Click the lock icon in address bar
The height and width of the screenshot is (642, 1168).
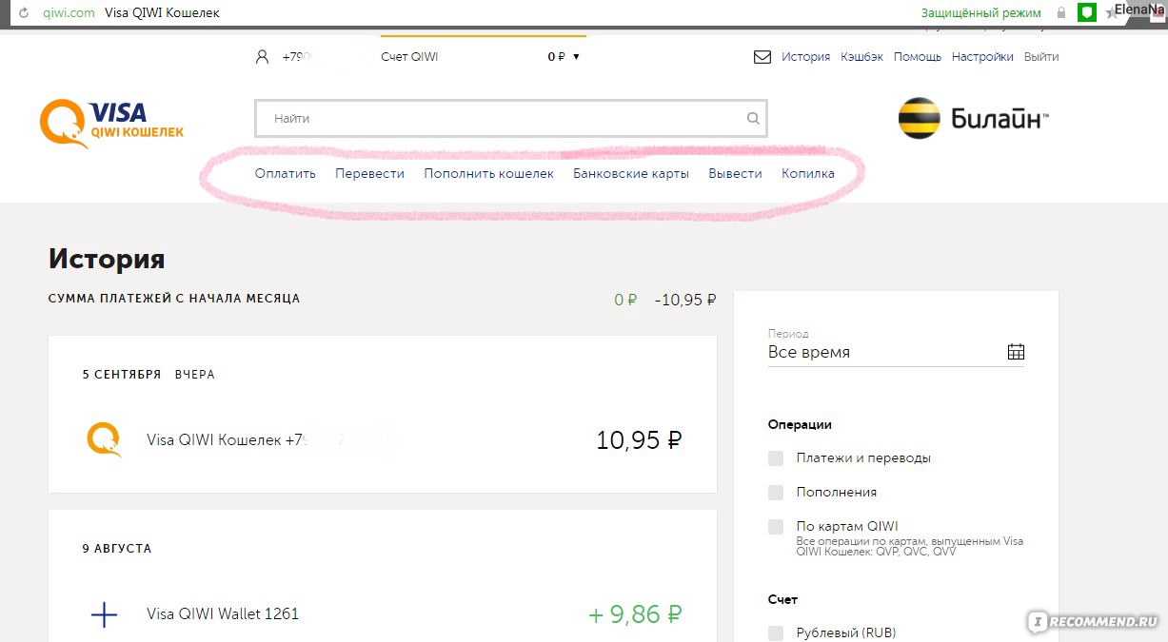(x=1061, y=13)
